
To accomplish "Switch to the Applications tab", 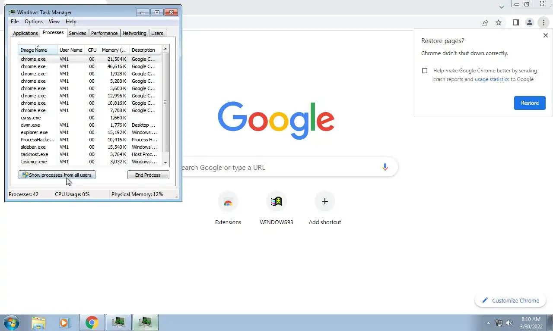I will (25, 33).
